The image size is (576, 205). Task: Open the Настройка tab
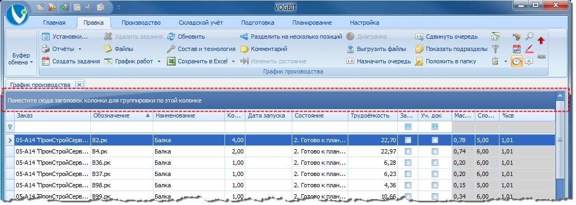364,23
